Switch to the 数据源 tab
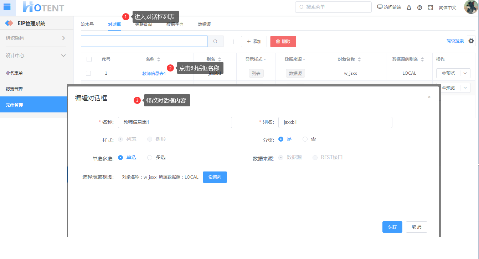 (x=204, y=25)
